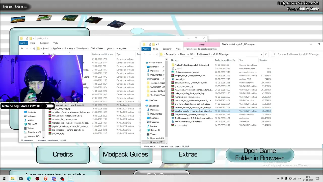Viewport: 323px width, 182px height.
Task: Click Open Game Folder in Browser
Action: coord(260,154)
